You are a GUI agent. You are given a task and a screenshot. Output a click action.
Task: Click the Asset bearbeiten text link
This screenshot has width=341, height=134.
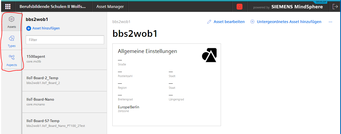click(229, 22)
